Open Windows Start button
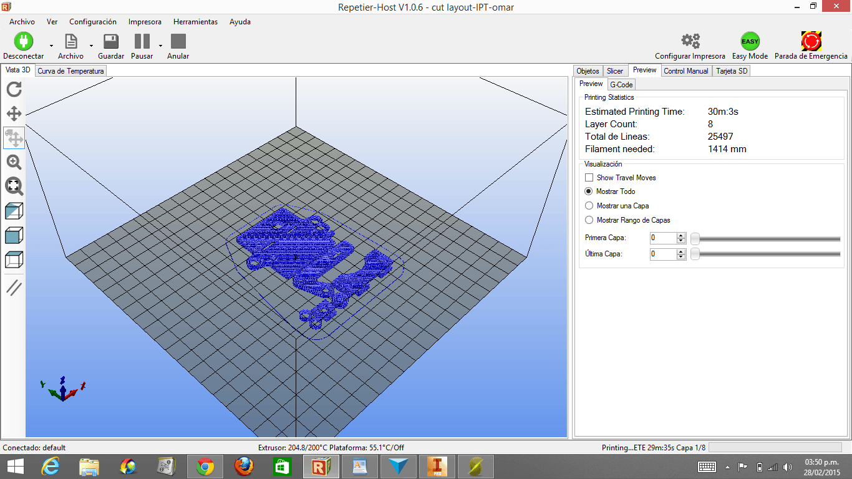 [16, 467]
